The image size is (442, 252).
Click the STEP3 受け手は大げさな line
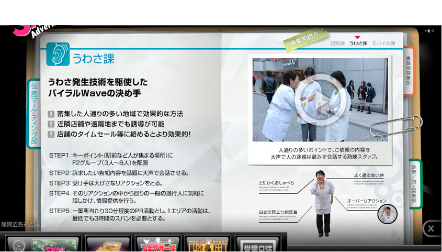click(106, 183)
